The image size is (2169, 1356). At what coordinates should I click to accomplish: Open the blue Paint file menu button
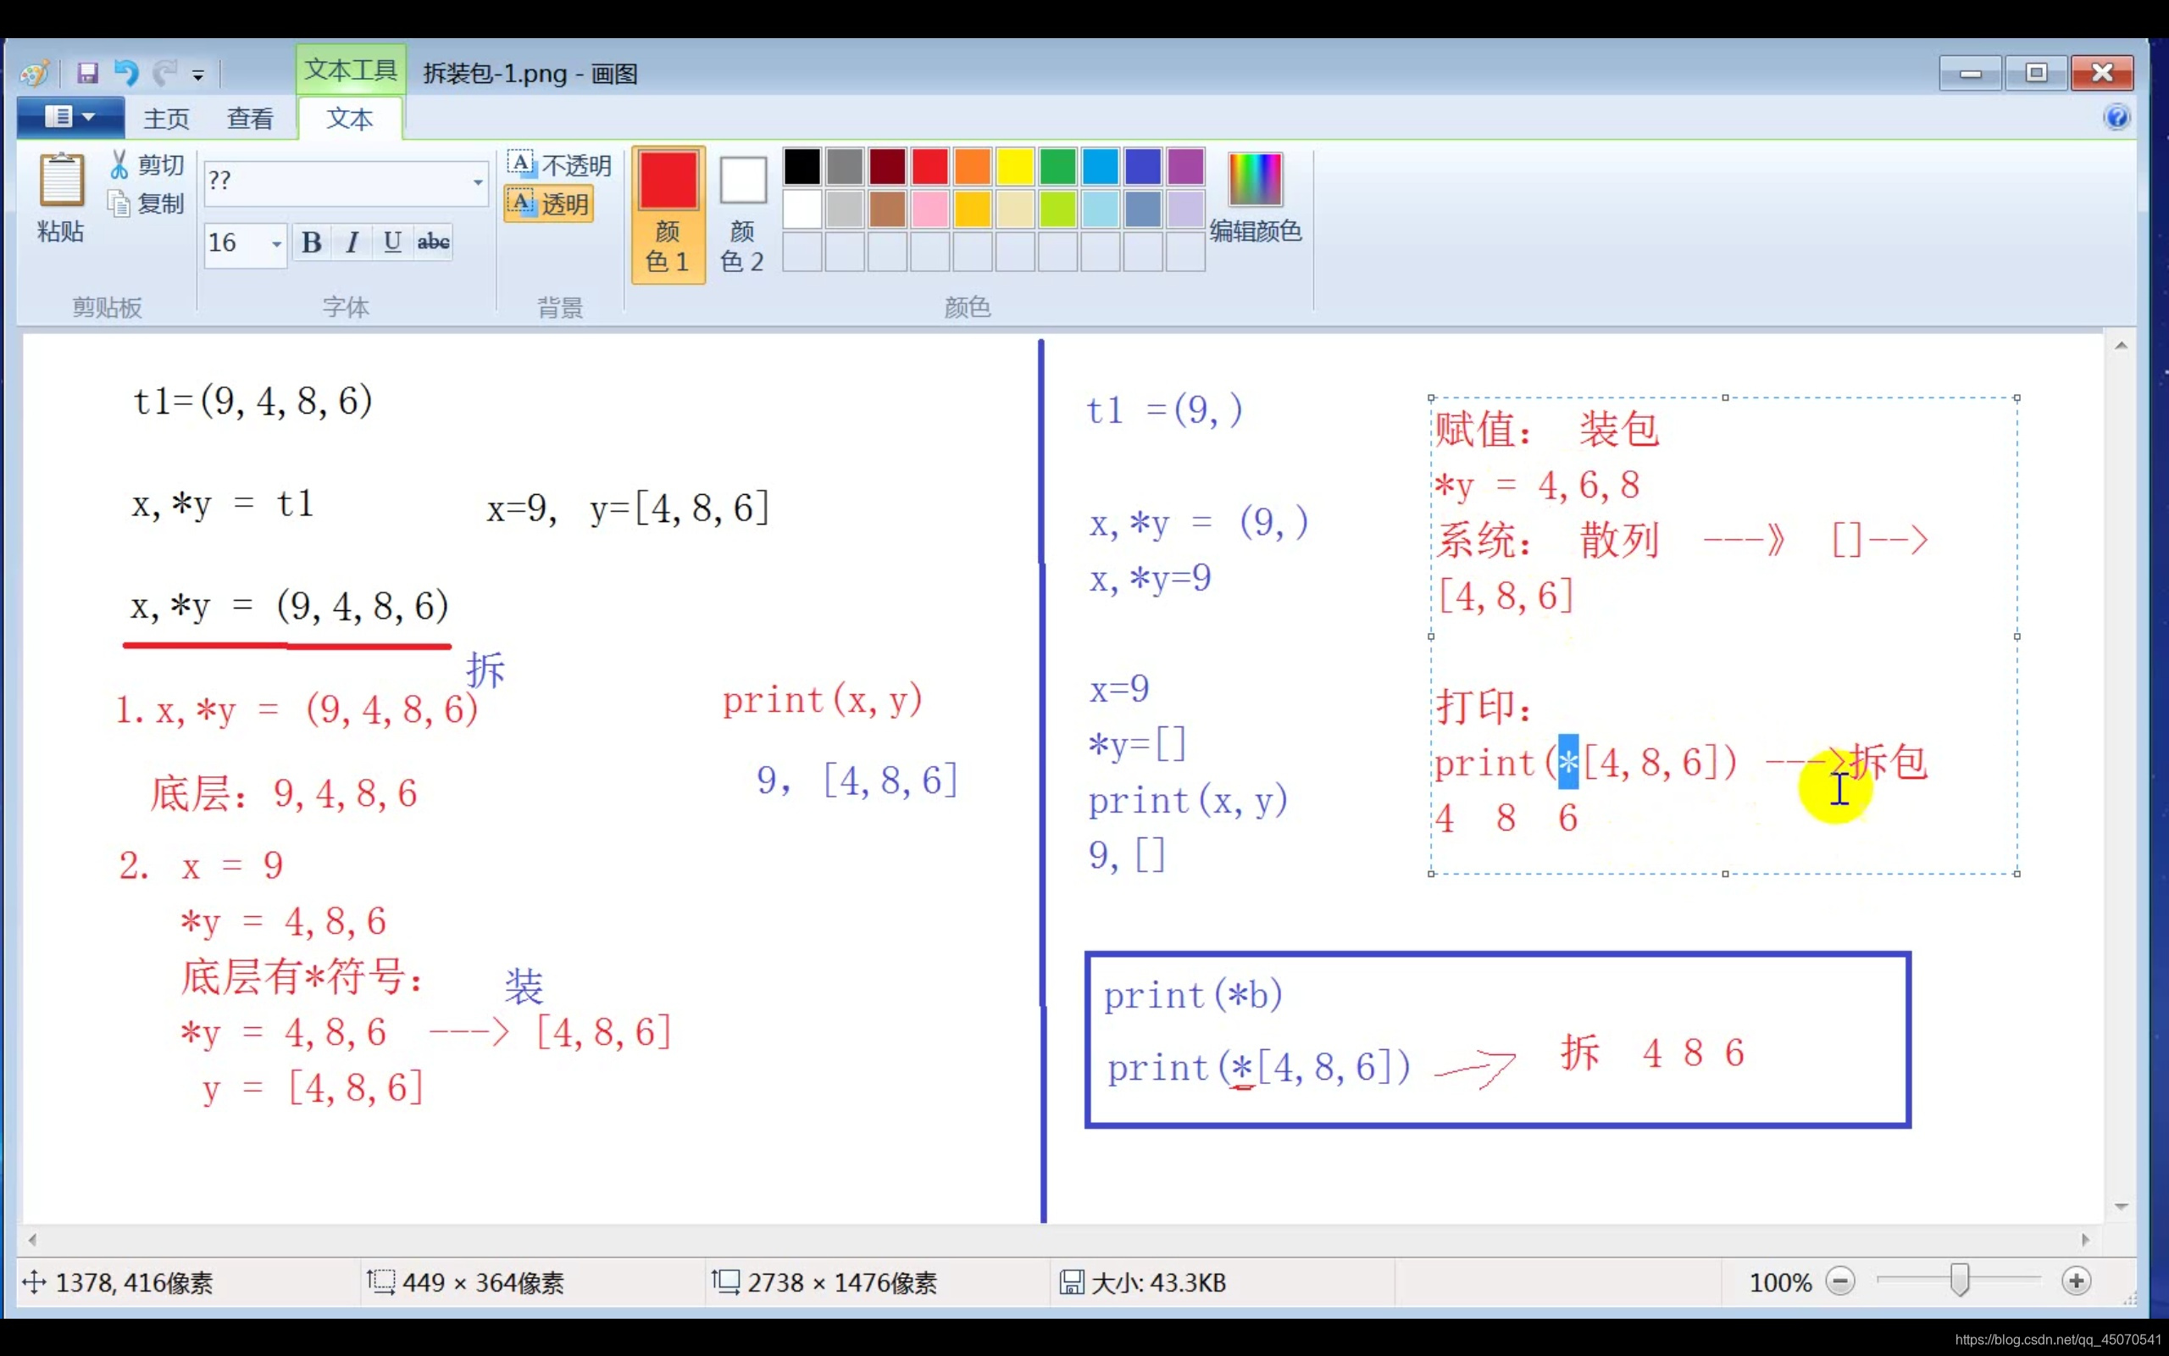(x=70, y=118)
